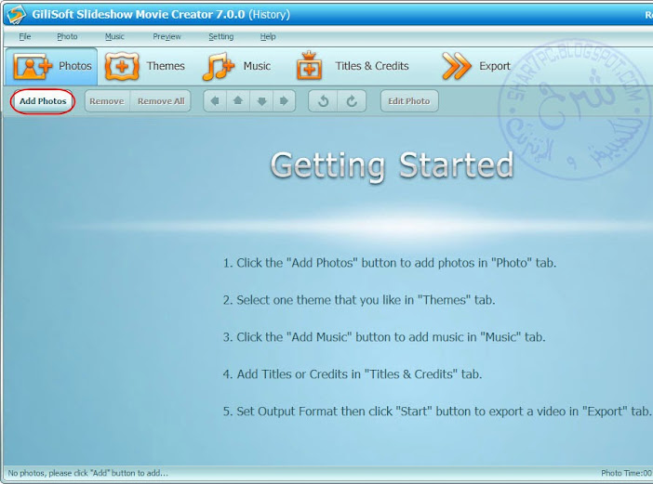The image size is (653, 484).
Task: Click the (History) text in title bar
Action: tap(269, 15)
